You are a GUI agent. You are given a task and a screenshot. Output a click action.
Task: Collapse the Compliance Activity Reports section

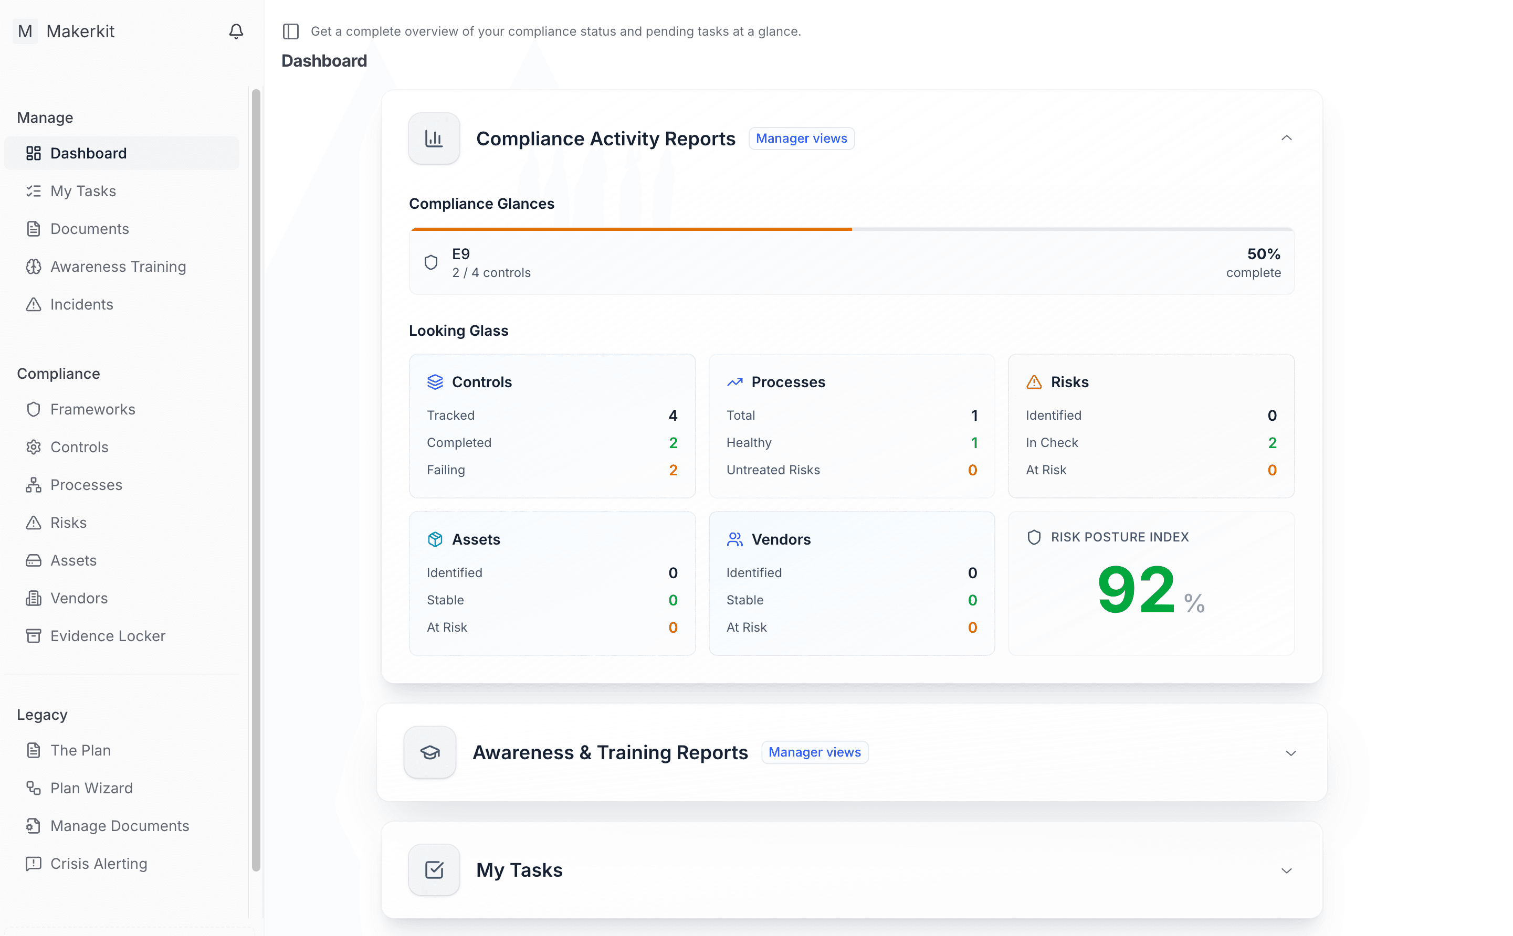(x=1286, y=138)
